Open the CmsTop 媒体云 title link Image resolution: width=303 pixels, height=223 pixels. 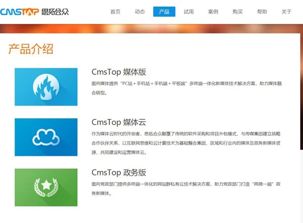click(119, 122)
